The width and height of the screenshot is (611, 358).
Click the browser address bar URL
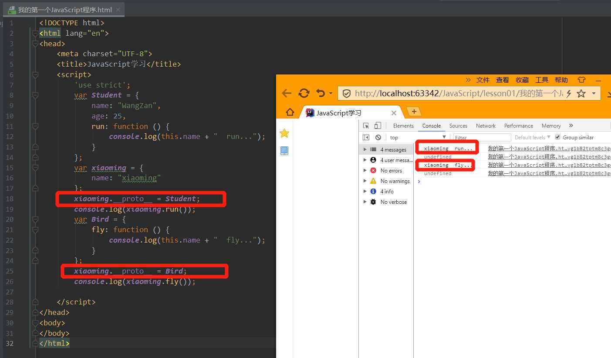pos(459,94)
